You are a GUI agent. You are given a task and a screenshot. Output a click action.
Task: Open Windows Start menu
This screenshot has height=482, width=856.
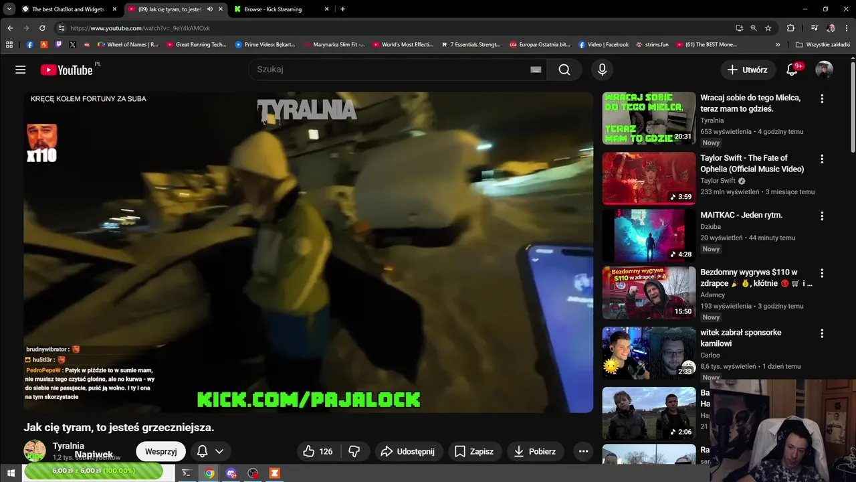click(x=11, y=473)
